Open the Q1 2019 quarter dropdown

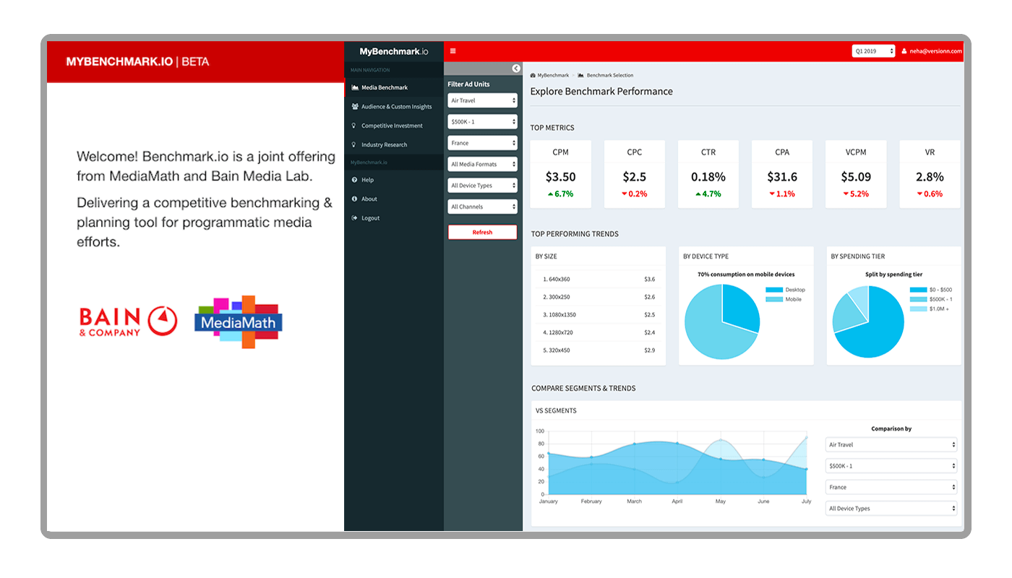coord(873,51)
